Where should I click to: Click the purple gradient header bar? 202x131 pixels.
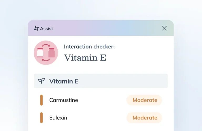click(105, 28)
